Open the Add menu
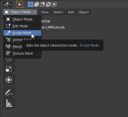This screenshot has height=117, width=128. [x=71, y=12]
